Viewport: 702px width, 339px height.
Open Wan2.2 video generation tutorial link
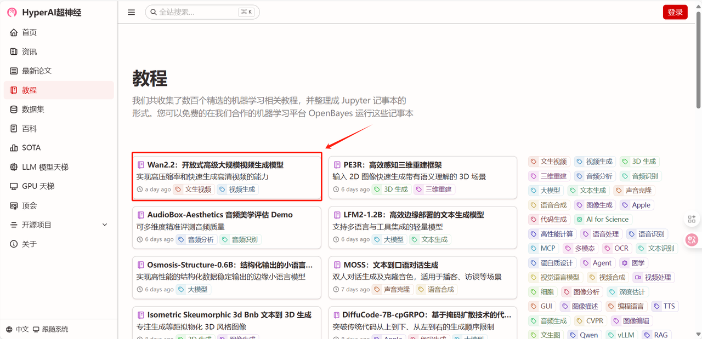tap(215, 165)
